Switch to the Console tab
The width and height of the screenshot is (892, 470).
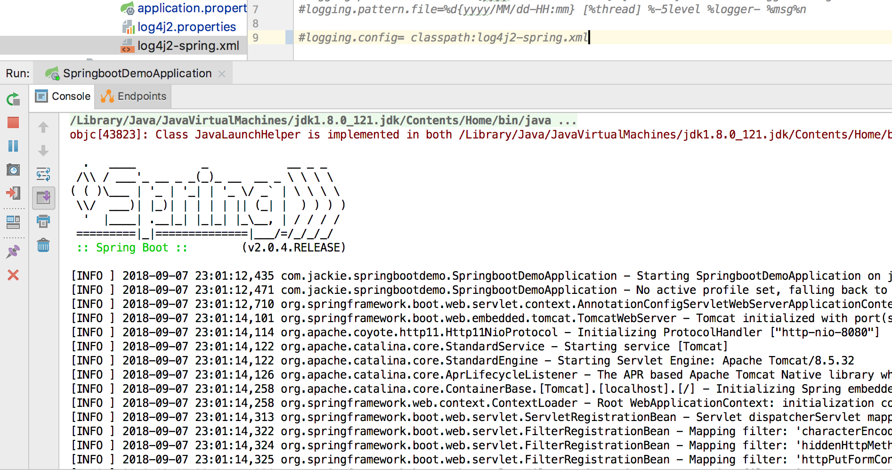point(63,96)
